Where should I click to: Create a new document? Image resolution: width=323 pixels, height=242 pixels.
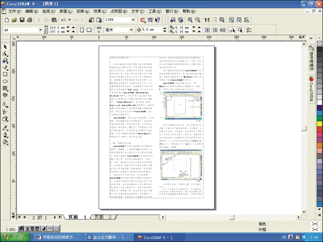7,20
